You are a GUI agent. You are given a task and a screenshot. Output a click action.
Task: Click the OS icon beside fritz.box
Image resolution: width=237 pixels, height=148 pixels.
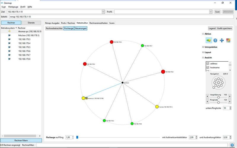pyautogui.click(x=9, y=35)
